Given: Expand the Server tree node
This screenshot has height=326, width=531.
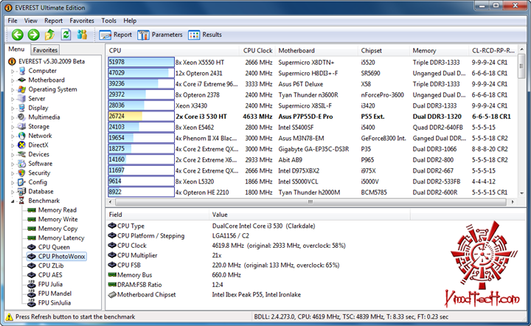Looking at the screenshot, I should [x=13, y=99].
